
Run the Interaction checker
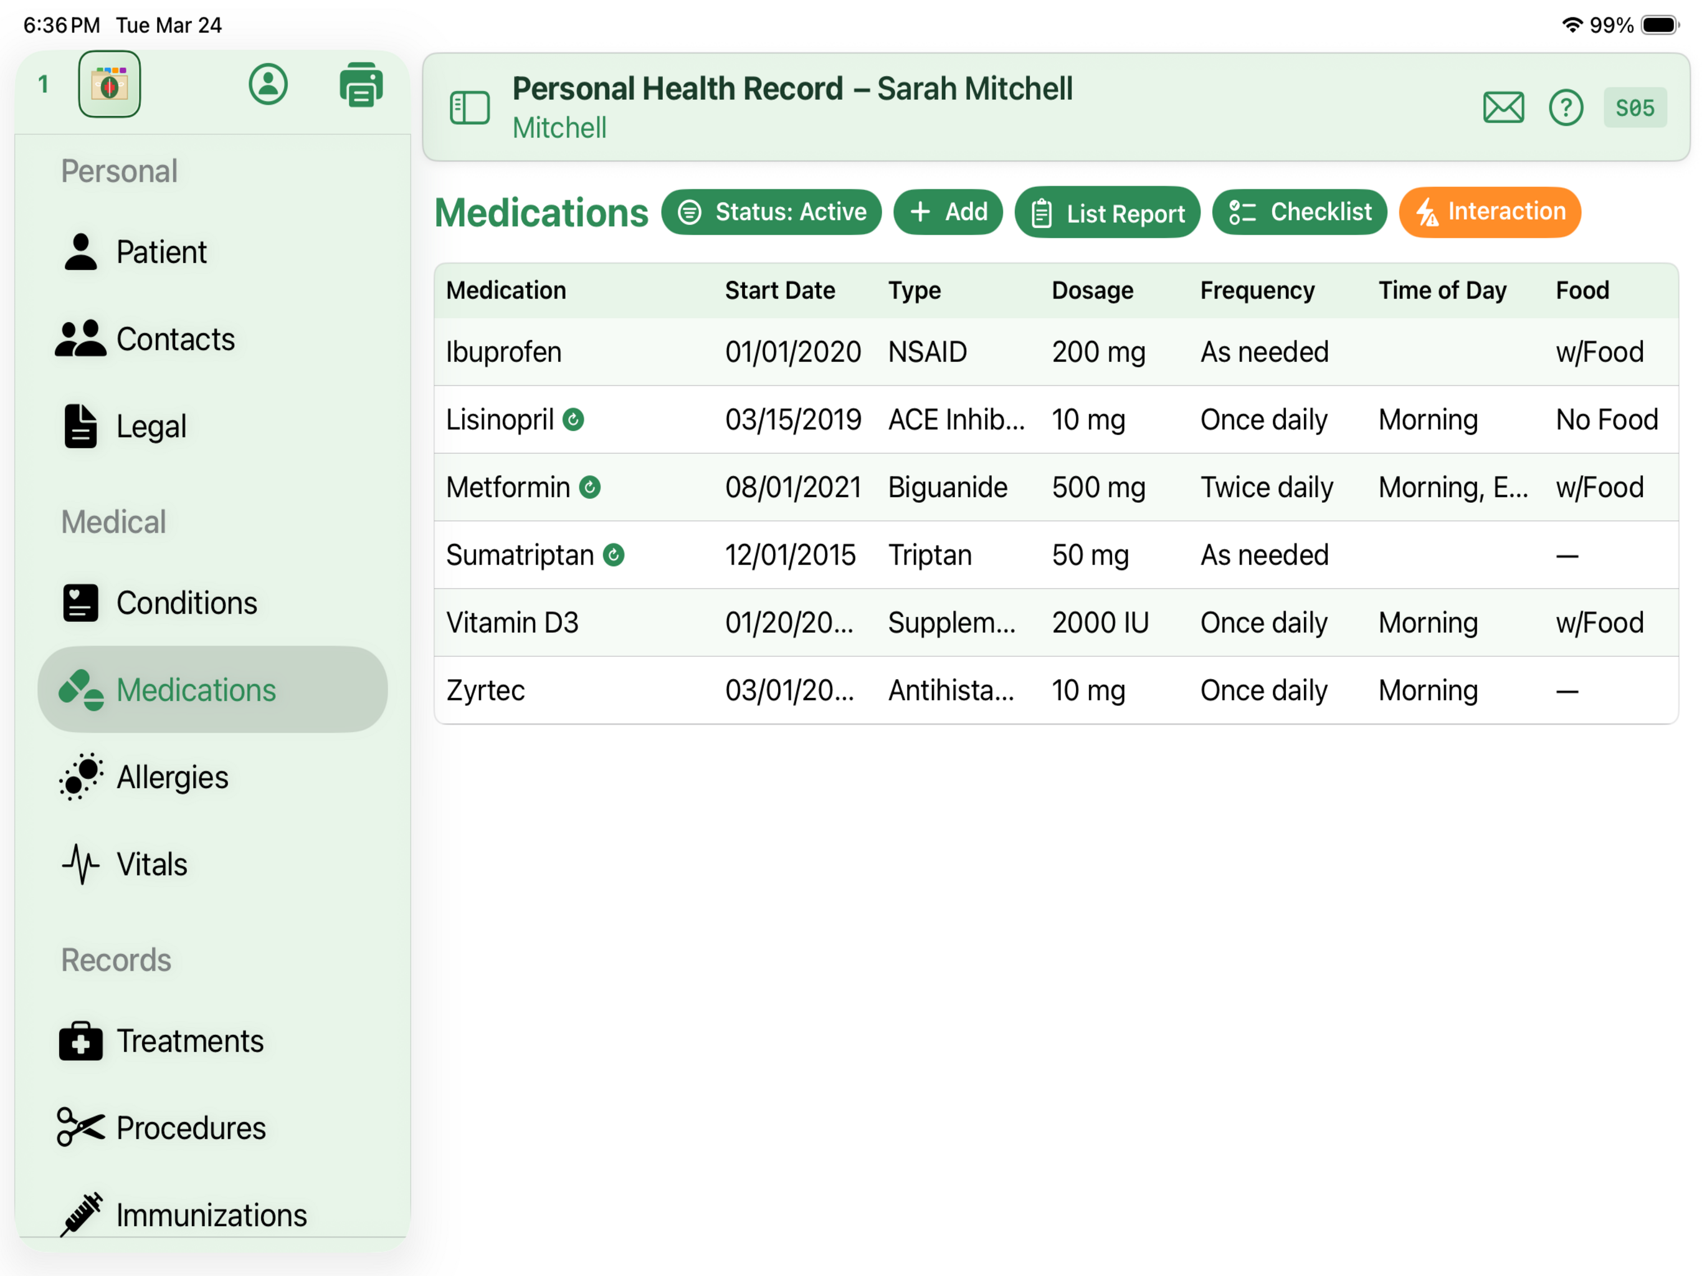[x=1490, y=212]
